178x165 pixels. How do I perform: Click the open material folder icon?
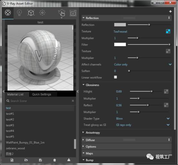(26, 160)
